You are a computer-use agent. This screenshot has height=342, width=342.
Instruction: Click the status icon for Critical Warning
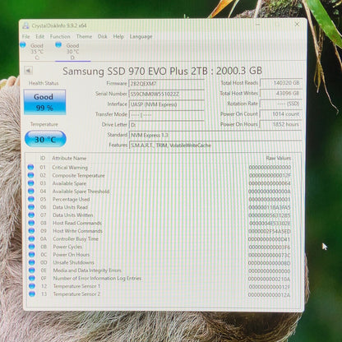pyautogui.click(x=30, y=167)
